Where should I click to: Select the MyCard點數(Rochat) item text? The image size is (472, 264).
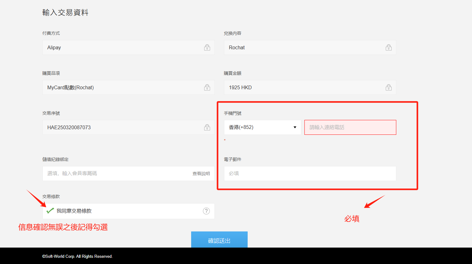tap(70, 87)
